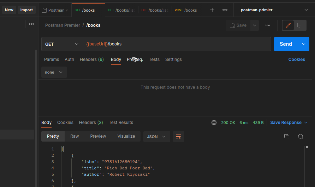The height and width of the screenshot is (187, 315).
Task: Open response Headers (3) tab
Action: pyautogui.click(x=91, y=123)
